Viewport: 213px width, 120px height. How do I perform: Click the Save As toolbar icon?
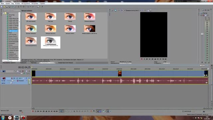[10, 7]
